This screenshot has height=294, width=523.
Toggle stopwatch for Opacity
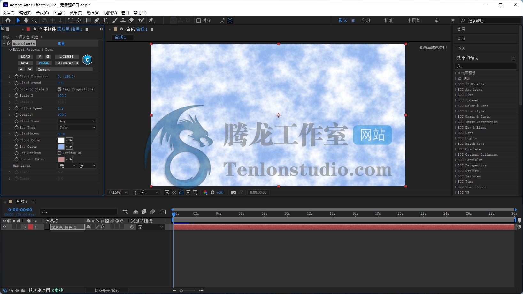coord(16,115)
